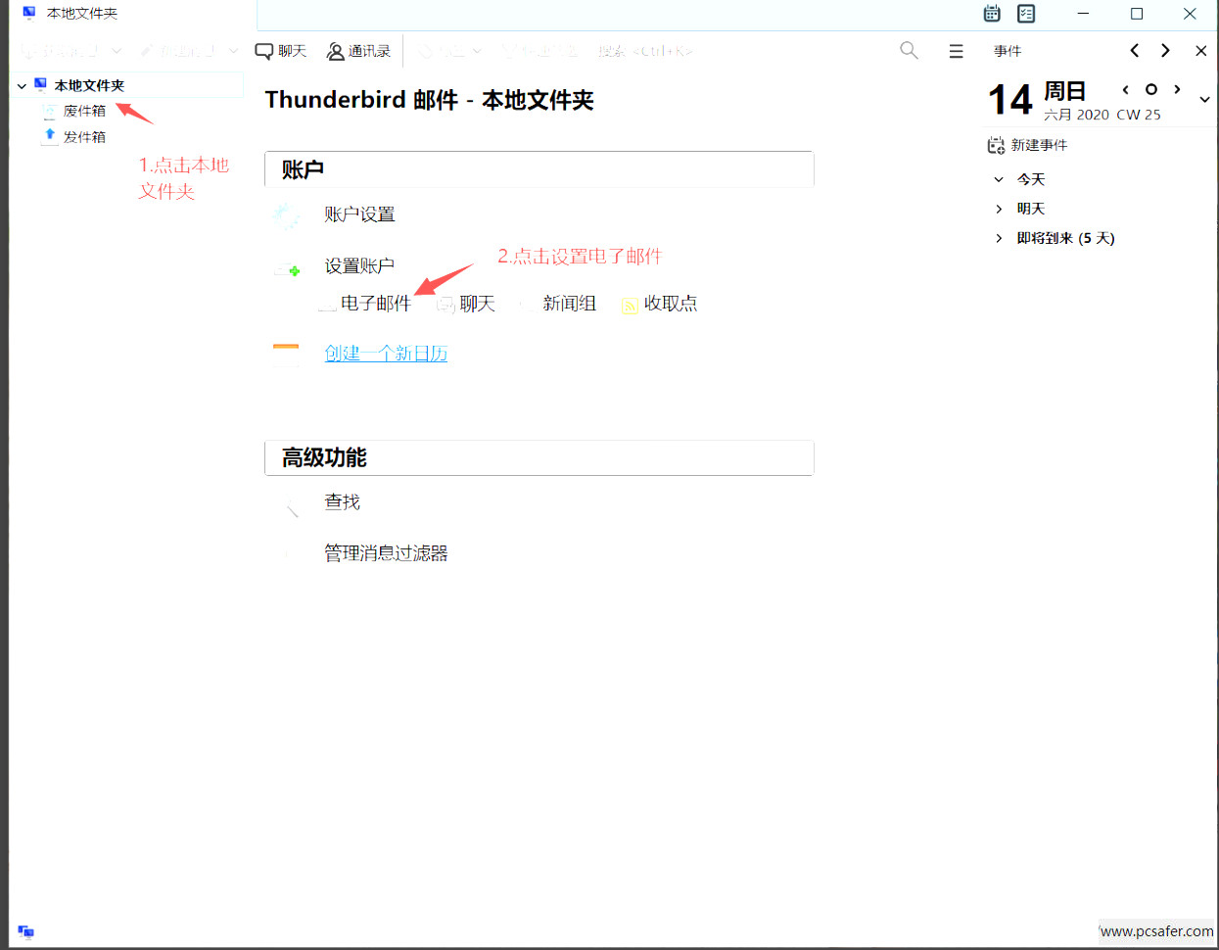Open the Chat panel from the toolbar
Image resolution: width=1219 pixels, height=950 pixels.
tap(281, 51)
